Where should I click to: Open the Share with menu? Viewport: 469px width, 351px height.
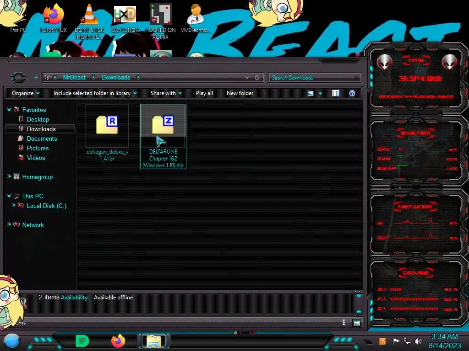pos(166,93)
